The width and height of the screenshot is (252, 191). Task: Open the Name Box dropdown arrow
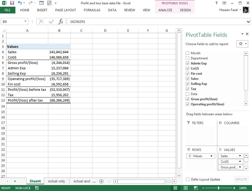point(26,21)
